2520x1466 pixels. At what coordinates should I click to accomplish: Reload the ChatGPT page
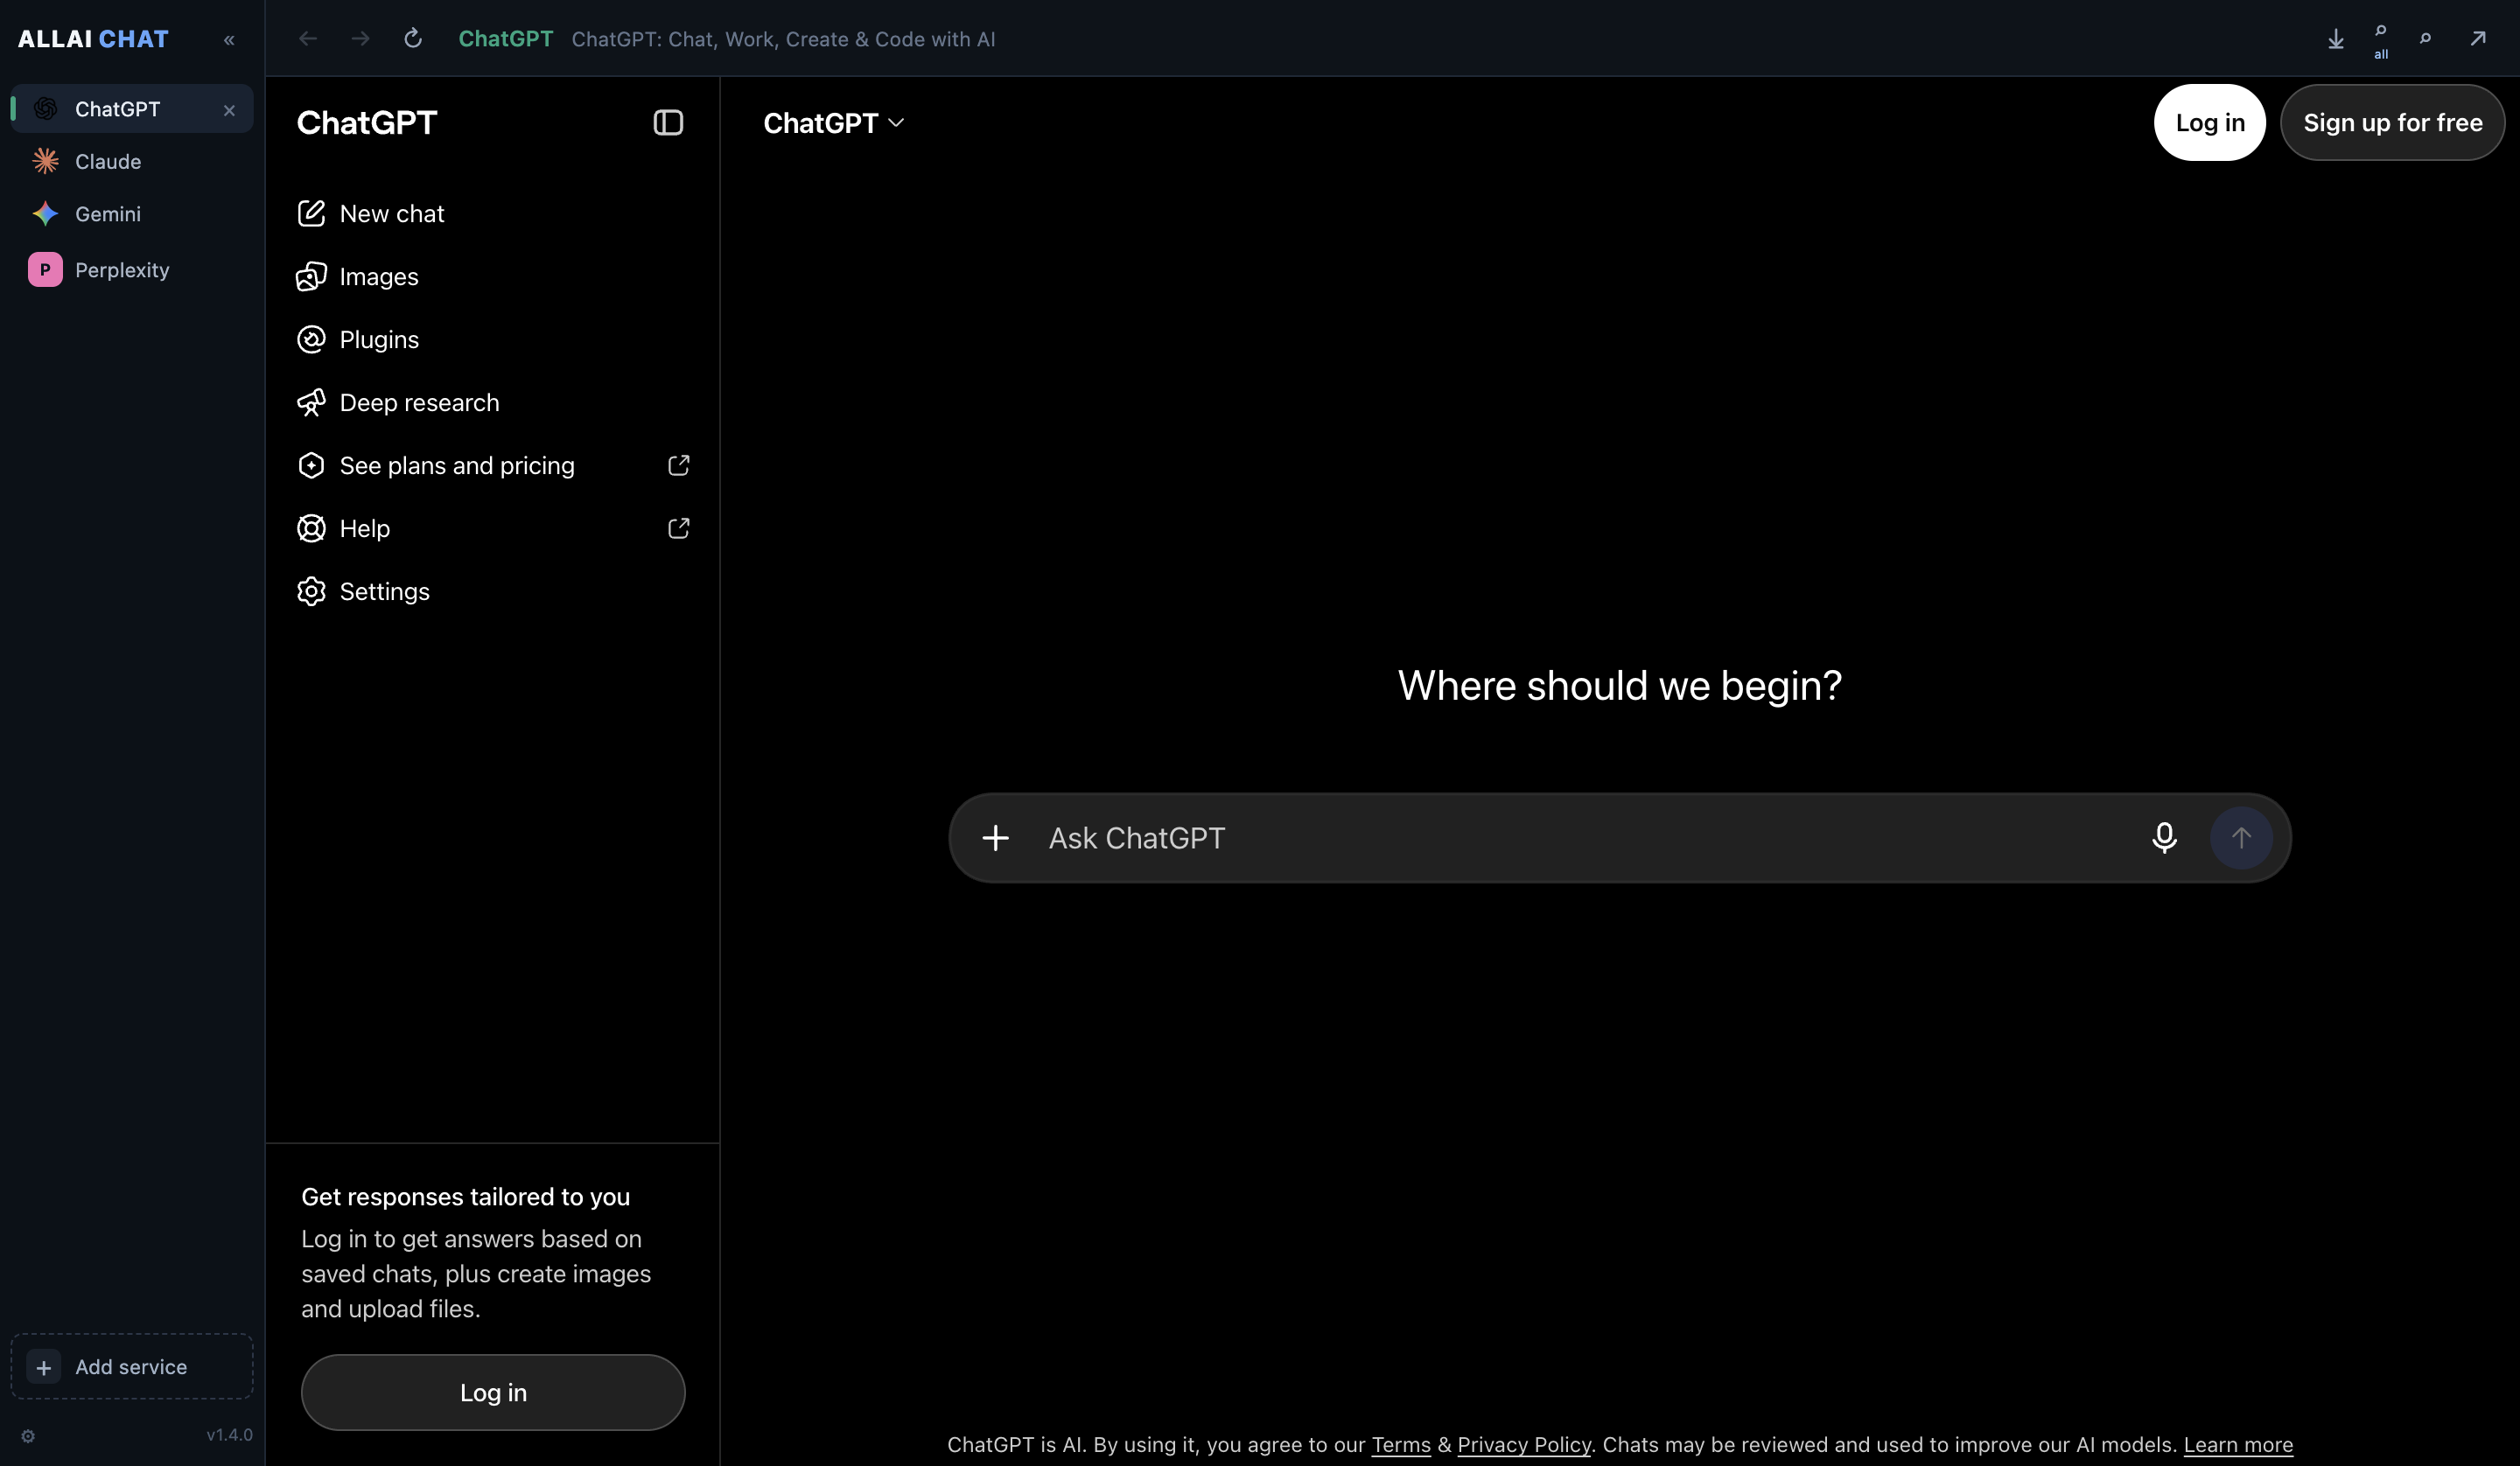[x=413, y=39]
